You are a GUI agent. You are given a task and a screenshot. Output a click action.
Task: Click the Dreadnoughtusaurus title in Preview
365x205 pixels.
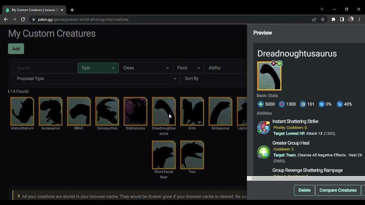297,54
